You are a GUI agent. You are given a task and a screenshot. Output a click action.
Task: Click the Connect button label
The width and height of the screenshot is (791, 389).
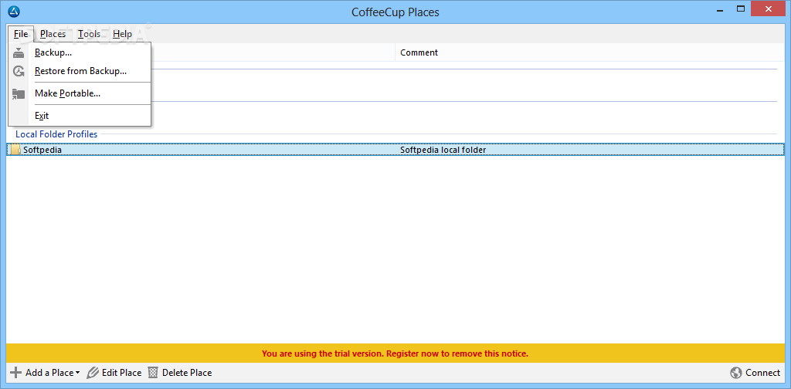pos(762,373)
